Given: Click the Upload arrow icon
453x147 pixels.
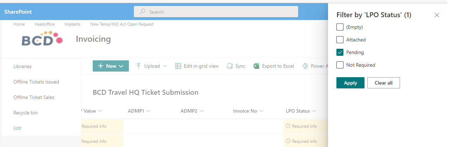Looking at the screenshot, I should click(138, 66).
